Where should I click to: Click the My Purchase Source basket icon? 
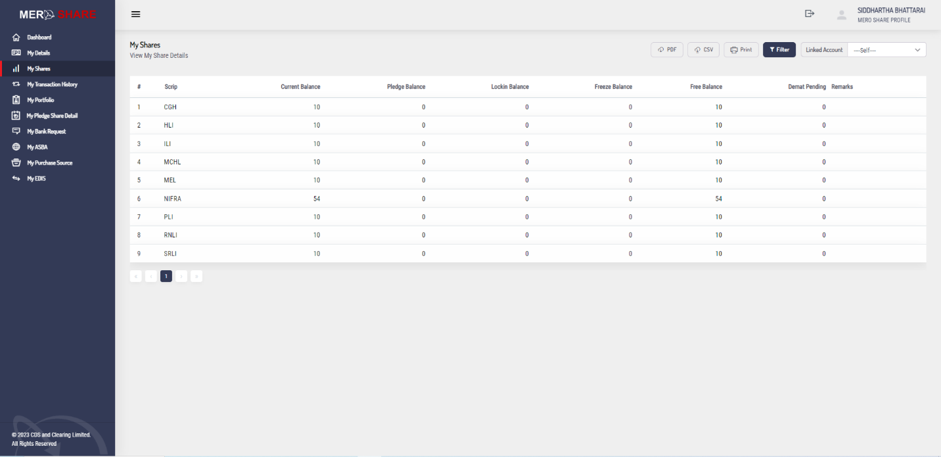pyautogui.click(x=16, y=163)
